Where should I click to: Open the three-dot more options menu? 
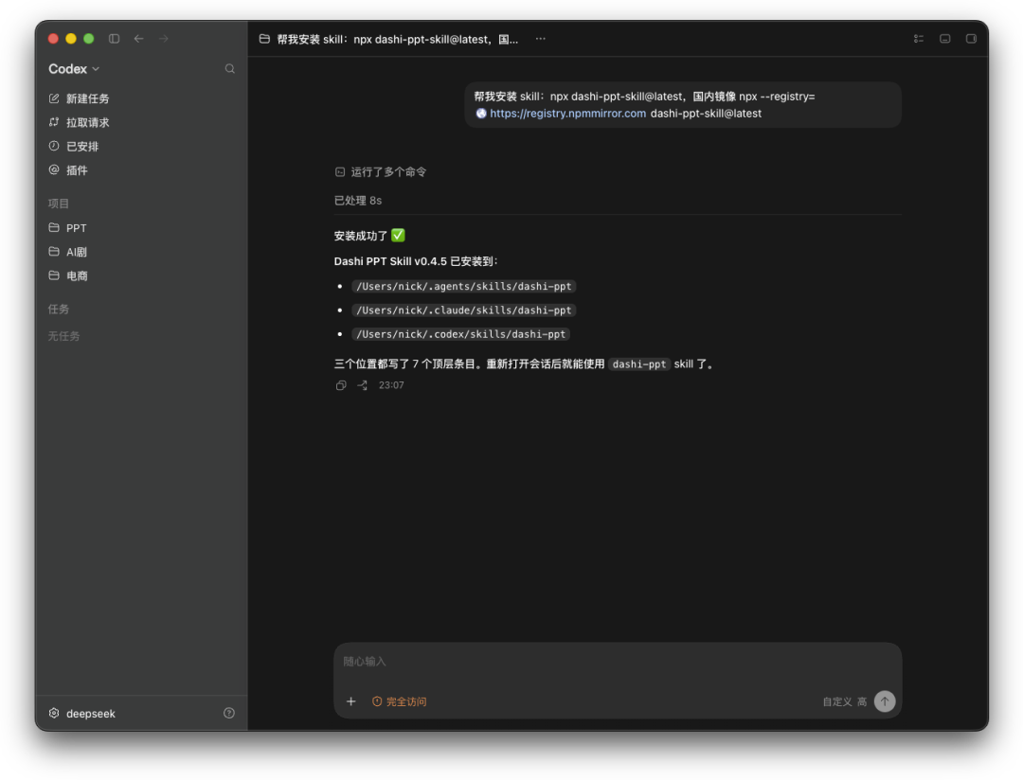[540, 39]
